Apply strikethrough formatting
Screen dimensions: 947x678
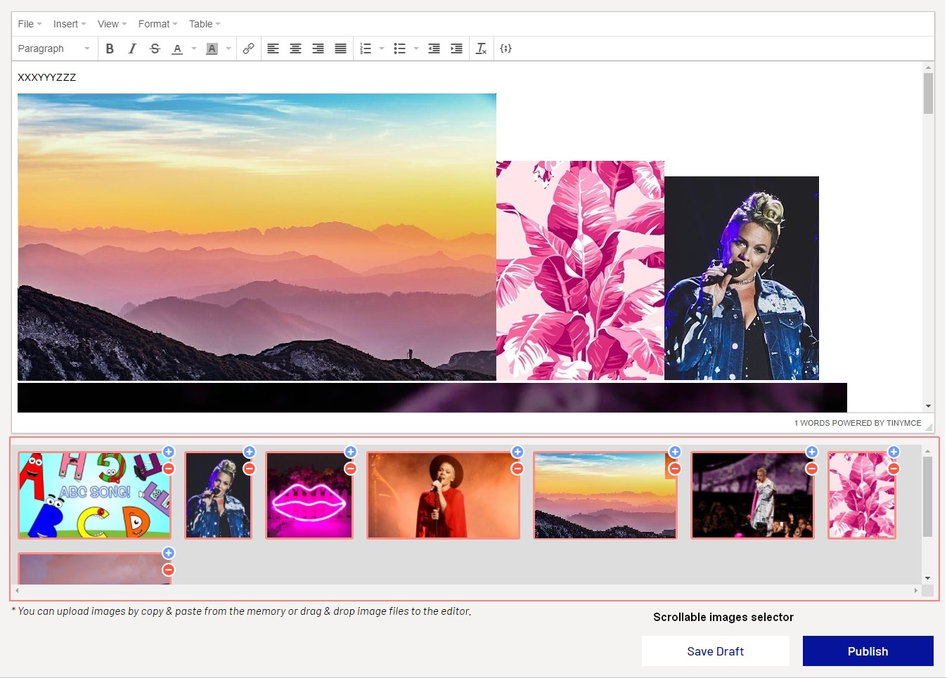pos(155,48)
